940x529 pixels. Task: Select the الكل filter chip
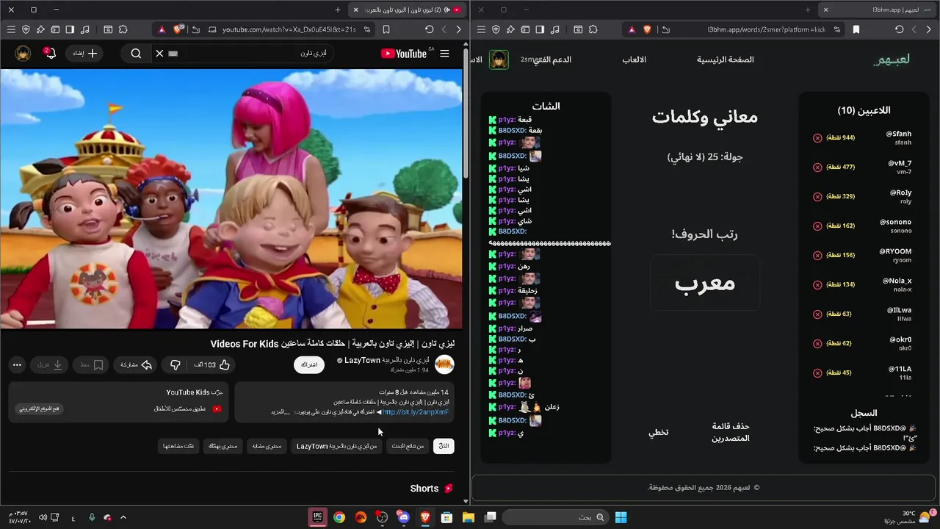(x=444, y=446)
